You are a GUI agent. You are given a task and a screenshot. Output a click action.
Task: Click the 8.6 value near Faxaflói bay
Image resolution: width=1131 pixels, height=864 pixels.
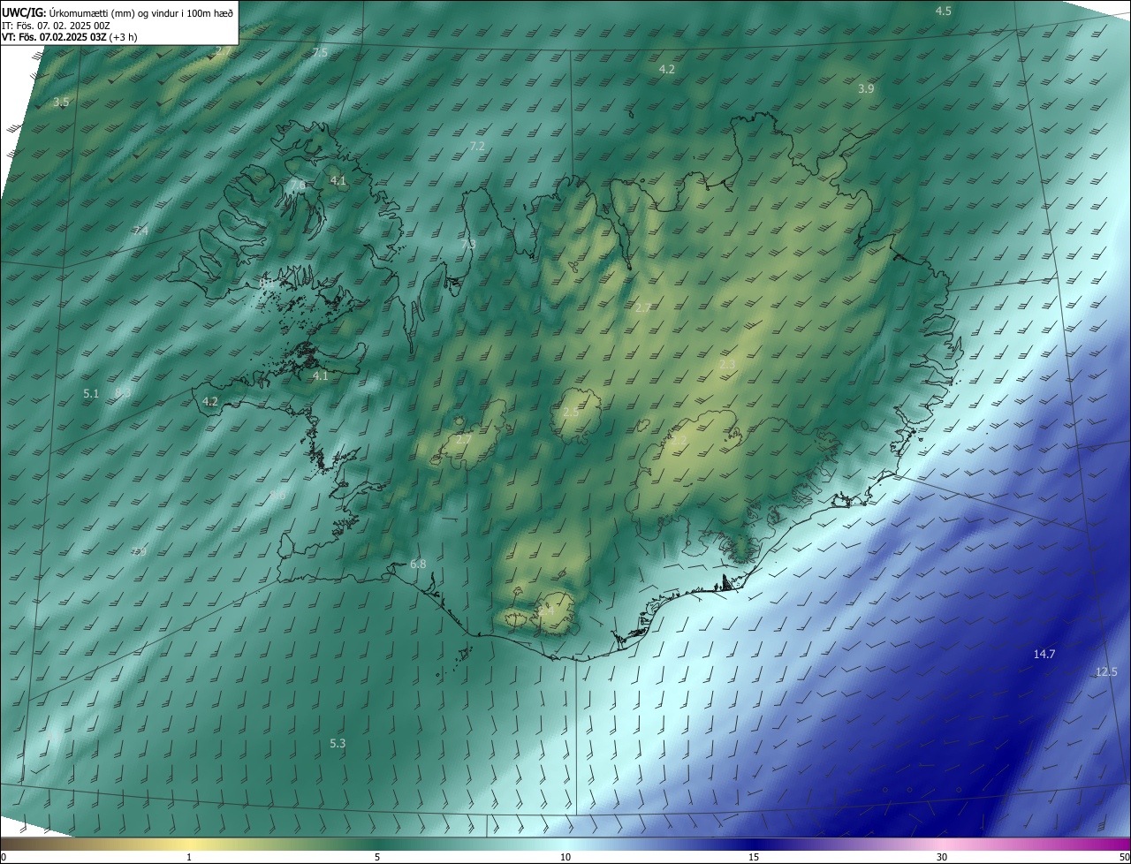pos(277,496)
